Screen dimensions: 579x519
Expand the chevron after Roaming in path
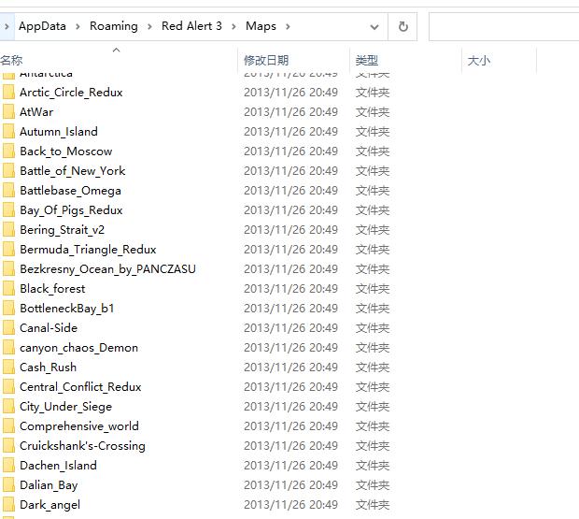148,26
